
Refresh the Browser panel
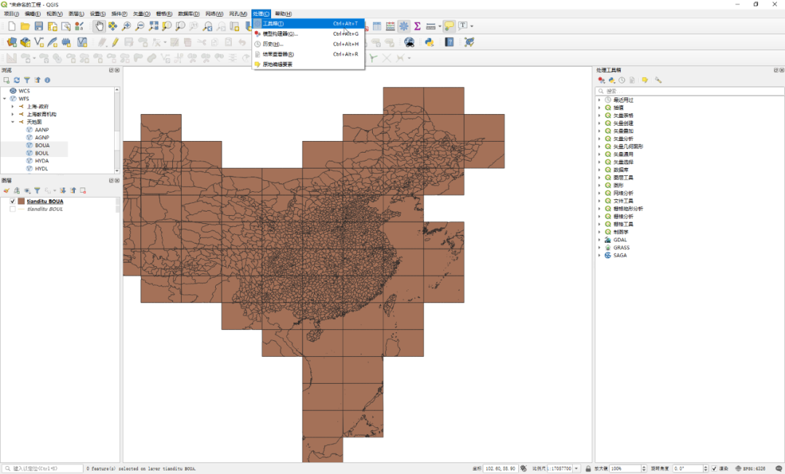point(17,80)
